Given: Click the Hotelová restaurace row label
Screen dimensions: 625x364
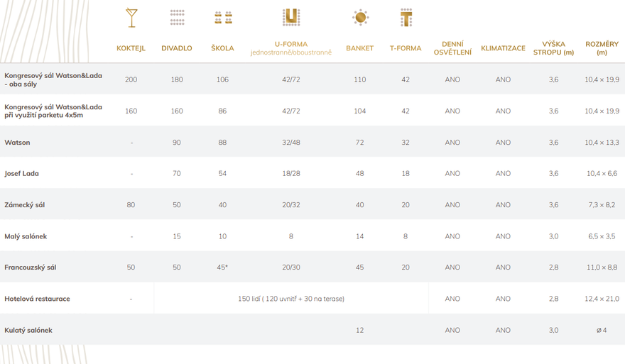Looking at the screenshot, I should pyautogui.click(x=37, y=299).
